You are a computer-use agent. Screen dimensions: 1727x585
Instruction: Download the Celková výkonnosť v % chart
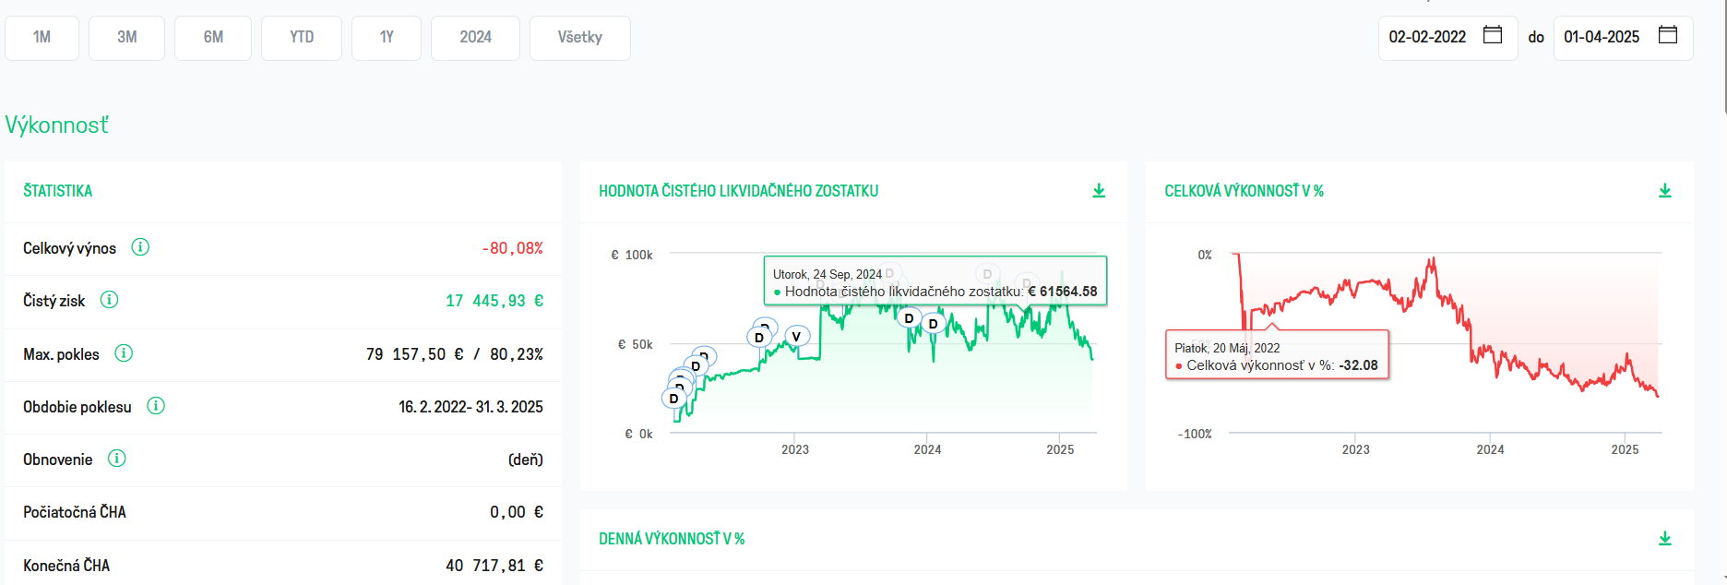click(x=1664, y=191)
